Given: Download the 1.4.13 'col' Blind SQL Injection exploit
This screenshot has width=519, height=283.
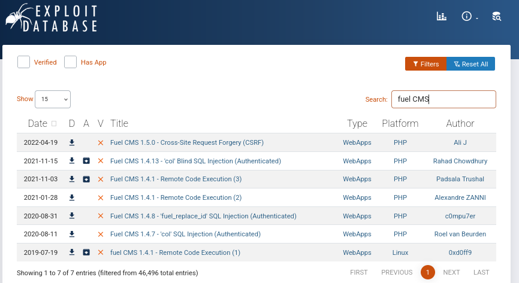Looking at the screenshot, I should [72, 161].
